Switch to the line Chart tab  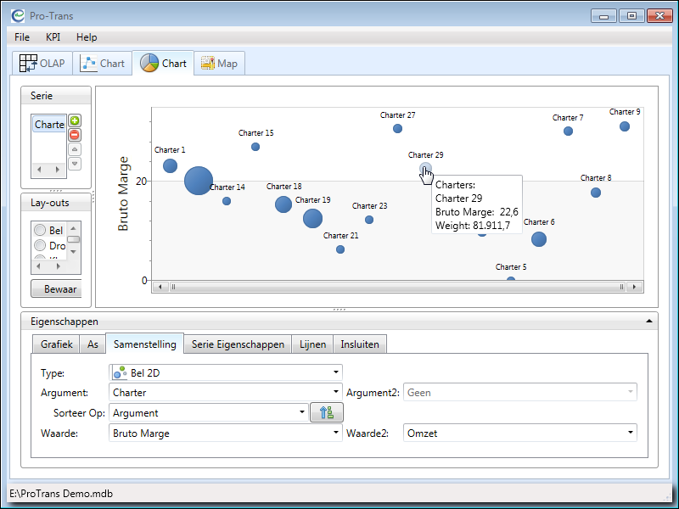click(x=103, y=64)
